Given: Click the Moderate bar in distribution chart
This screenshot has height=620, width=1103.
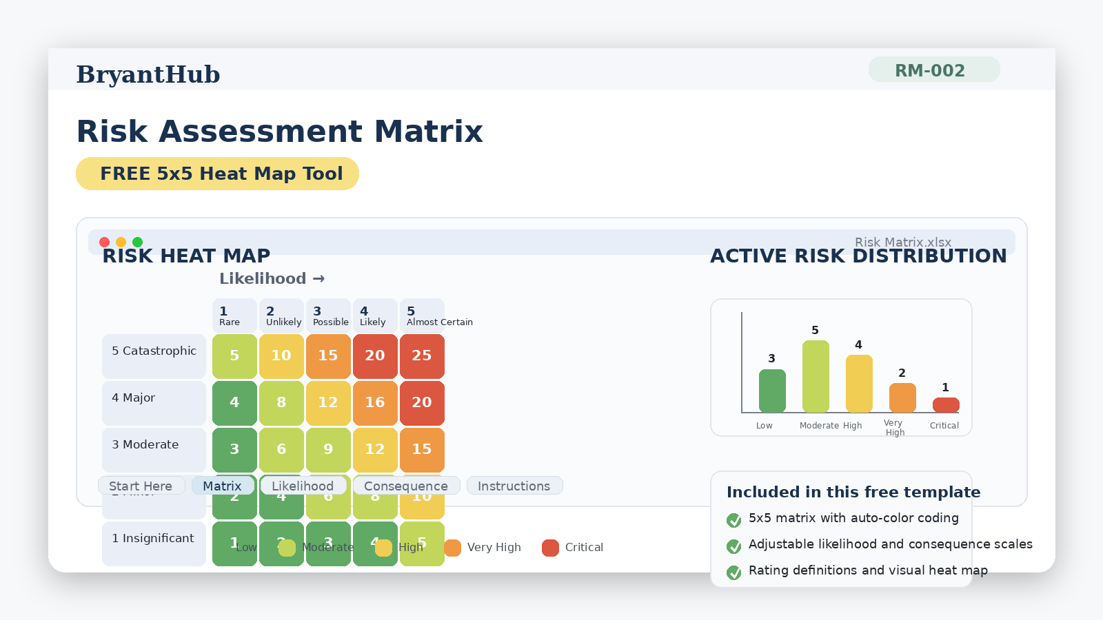Looking at the screenshot, I should [x=816, y=376].
